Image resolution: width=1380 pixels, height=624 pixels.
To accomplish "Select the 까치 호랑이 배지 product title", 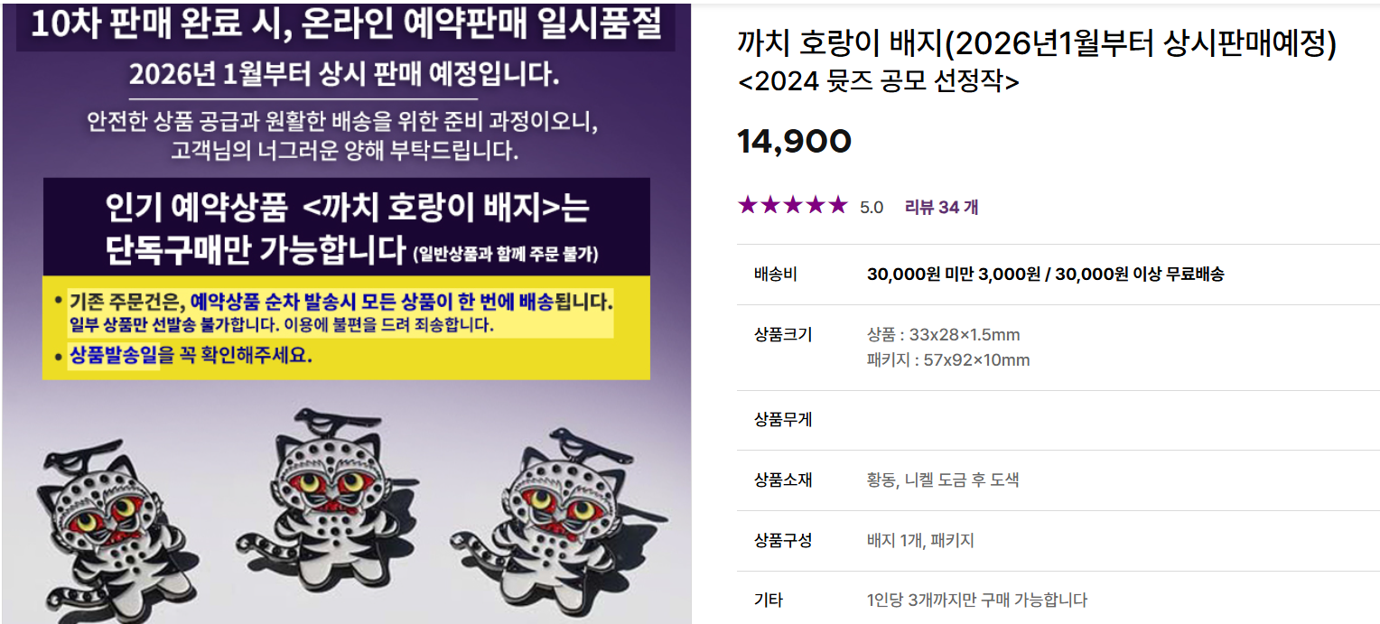I will pyautogui.click(x=1037, y=42).
